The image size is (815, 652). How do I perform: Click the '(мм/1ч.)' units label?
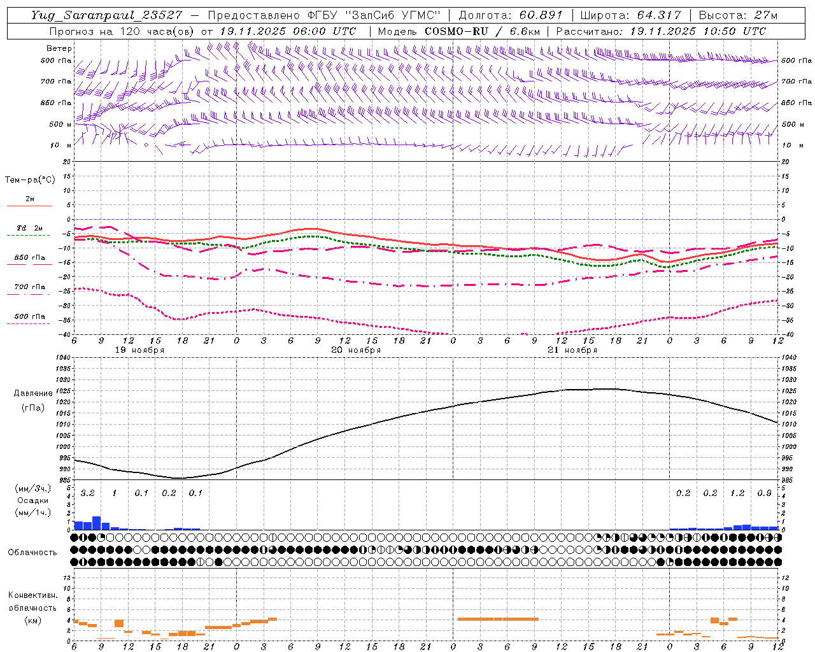coord(32,513)
